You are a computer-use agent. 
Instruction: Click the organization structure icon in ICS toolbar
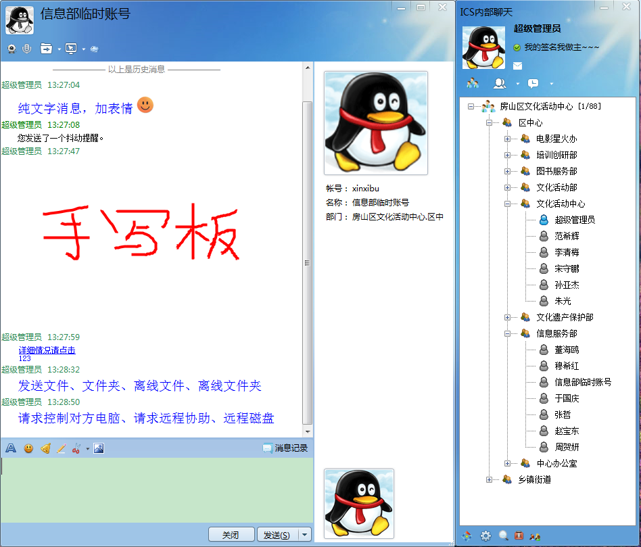click(x=473, y=84)
